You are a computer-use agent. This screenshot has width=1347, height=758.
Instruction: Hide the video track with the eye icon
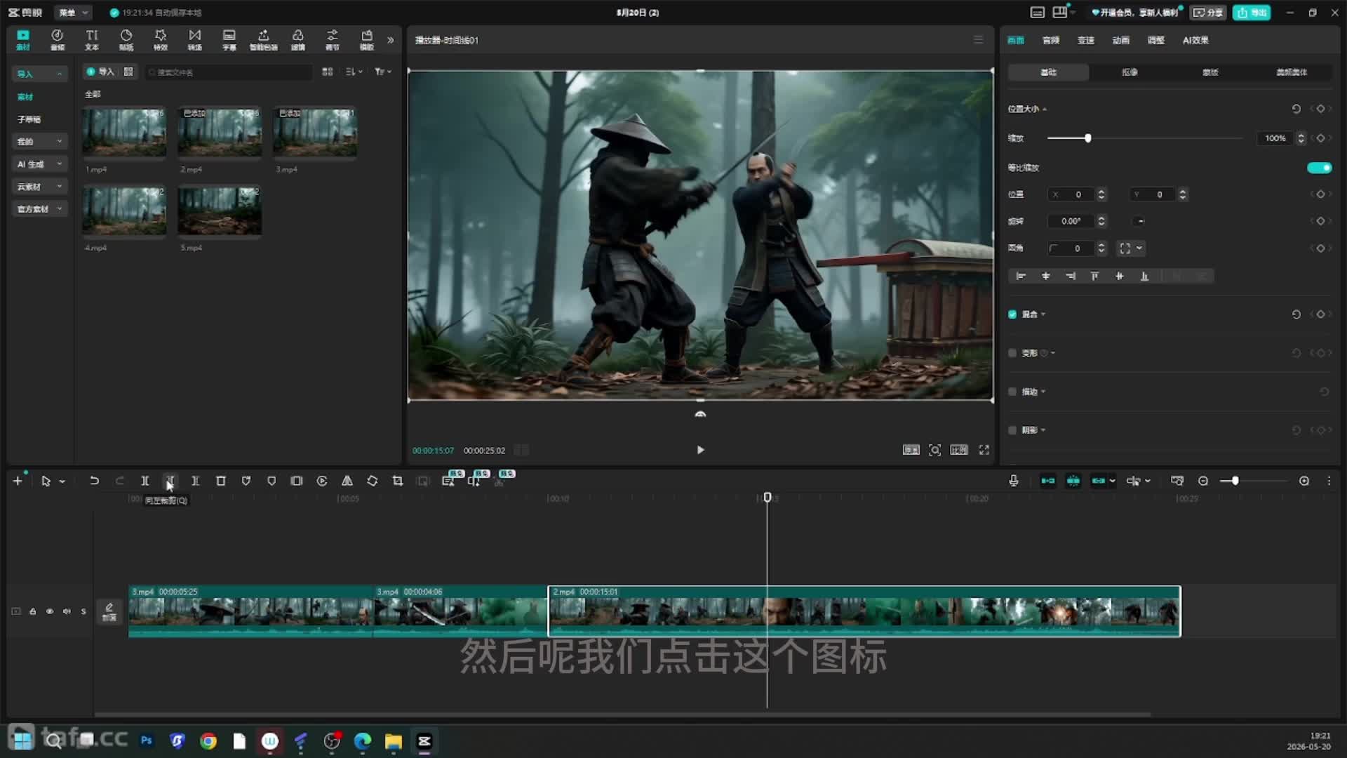[50, 611]
